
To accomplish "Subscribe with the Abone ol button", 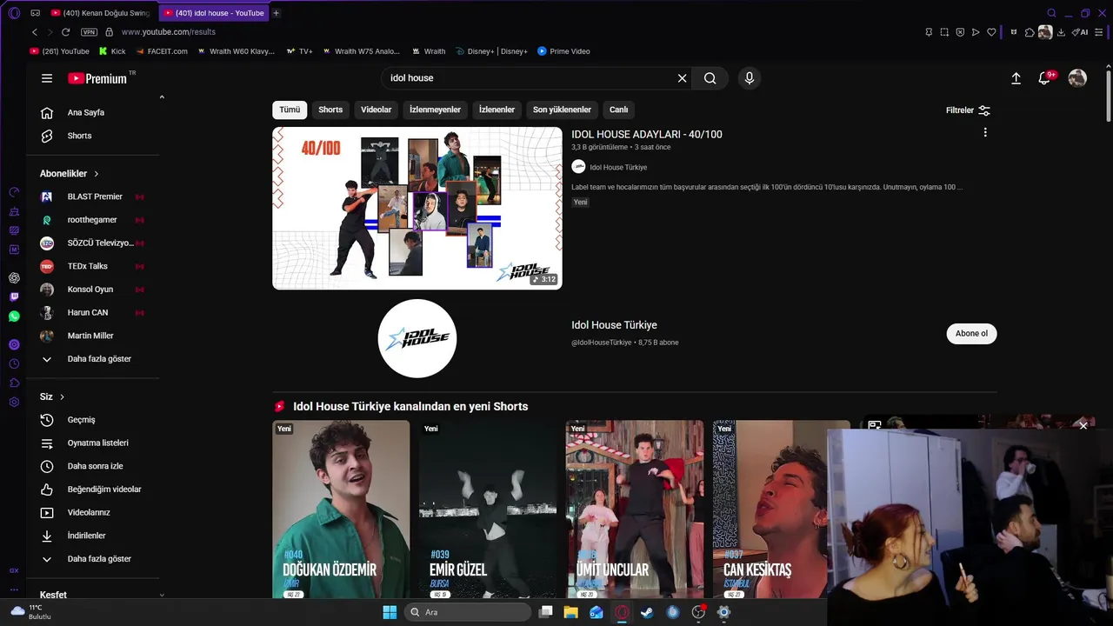I will click(971, 334).
